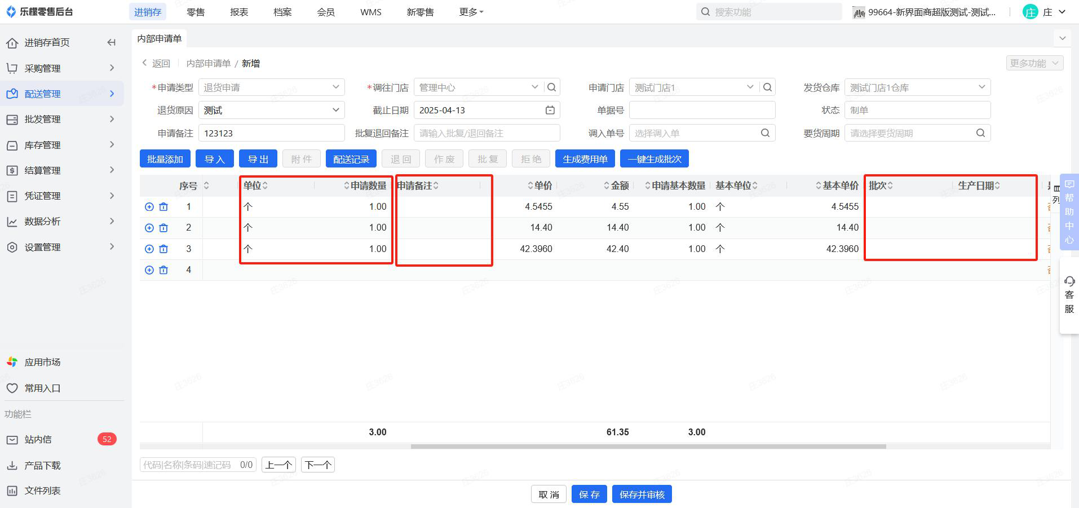Viewport: 1079px width, 508px height.
Task: Expand the 更多 top menu
Action: (x=471, y=12)
